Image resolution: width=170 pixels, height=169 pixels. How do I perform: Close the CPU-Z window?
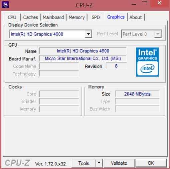click(x=160, y=3)
